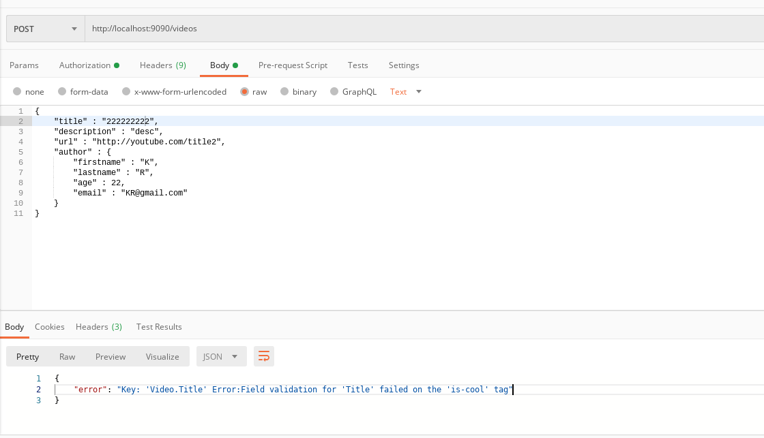Click the Visualize response button
The height and width of the screenshot is (438, 764).
click(x=162, y=356)
